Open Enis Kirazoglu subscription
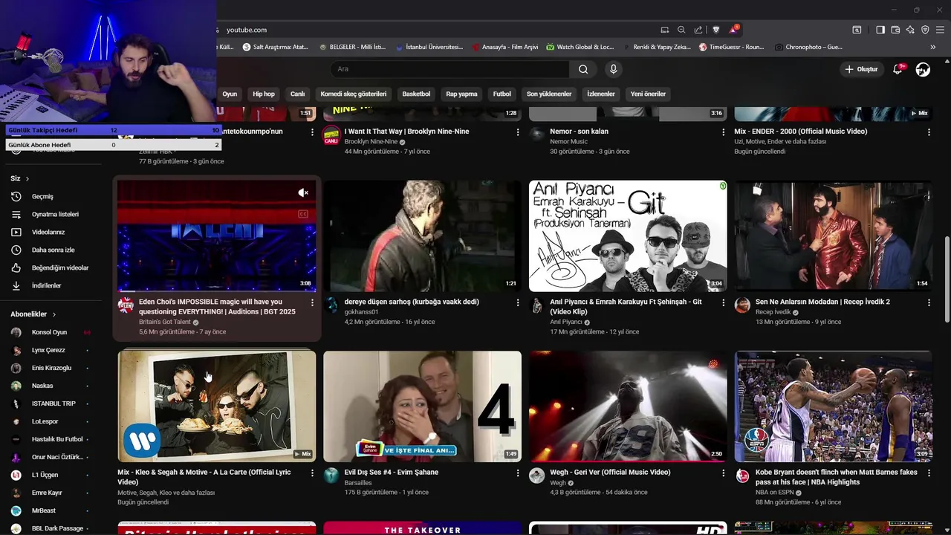Viewport: 951px width, 535px height. [x=51, y=368]
